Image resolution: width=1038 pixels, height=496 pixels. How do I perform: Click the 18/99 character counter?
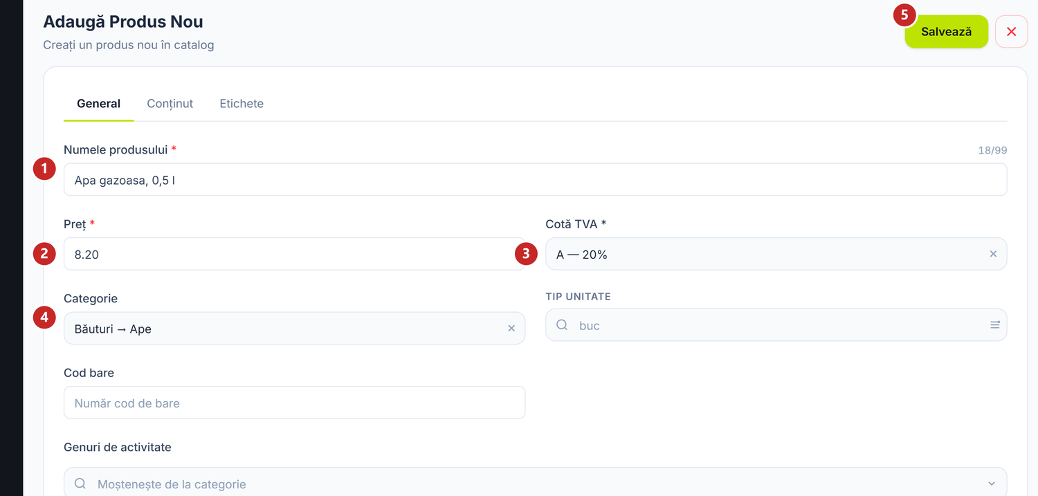(x=992, y=150)
